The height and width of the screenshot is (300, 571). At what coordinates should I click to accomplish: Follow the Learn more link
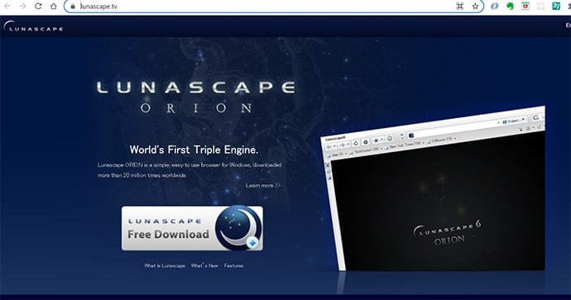pos(263,185)
